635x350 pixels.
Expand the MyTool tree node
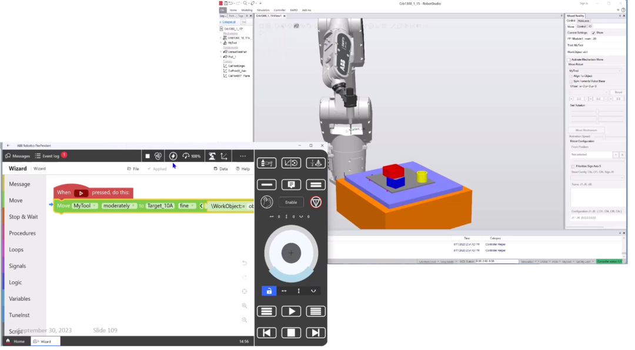[x=221, y=43]
